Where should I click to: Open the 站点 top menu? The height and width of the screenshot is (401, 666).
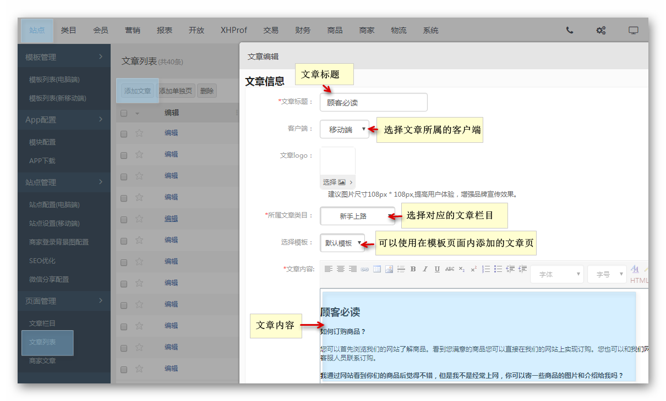(x=37, y=30)
